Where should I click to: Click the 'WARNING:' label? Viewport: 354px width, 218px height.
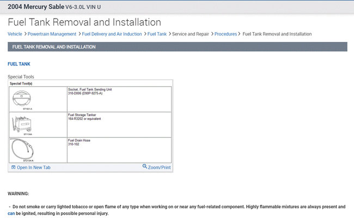tap(19, 193)
